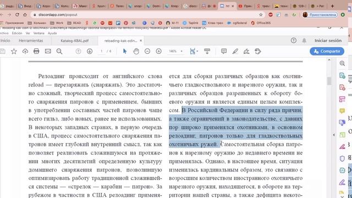Open the Taplink bookmark
The width and height of the screenshot is (352, 198).
(x=190, y=23)
